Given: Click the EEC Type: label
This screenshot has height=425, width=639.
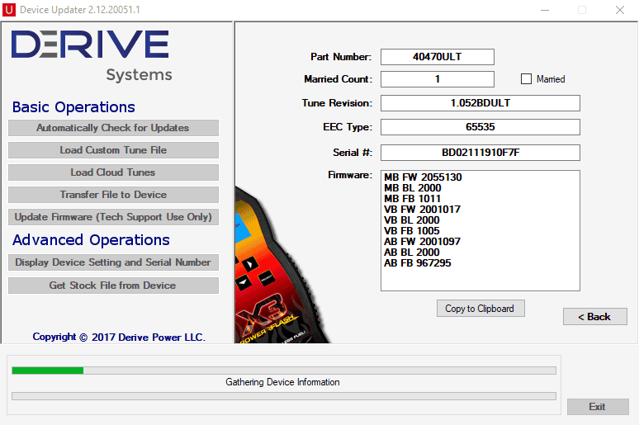Looking at the screenshot, I should (348, 127).
